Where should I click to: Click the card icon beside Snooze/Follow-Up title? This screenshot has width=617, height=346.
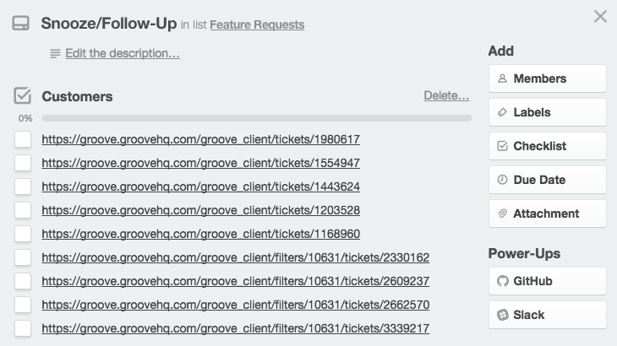(x=21, y=24)
